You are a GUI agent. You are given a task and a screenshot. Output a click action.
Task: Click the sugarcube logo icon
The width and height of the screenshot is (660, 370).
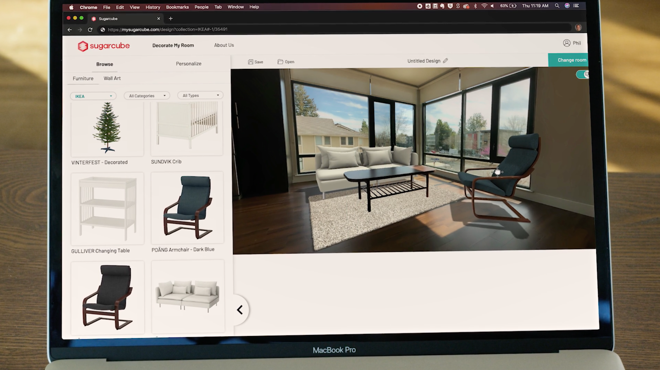click(83, 46)
